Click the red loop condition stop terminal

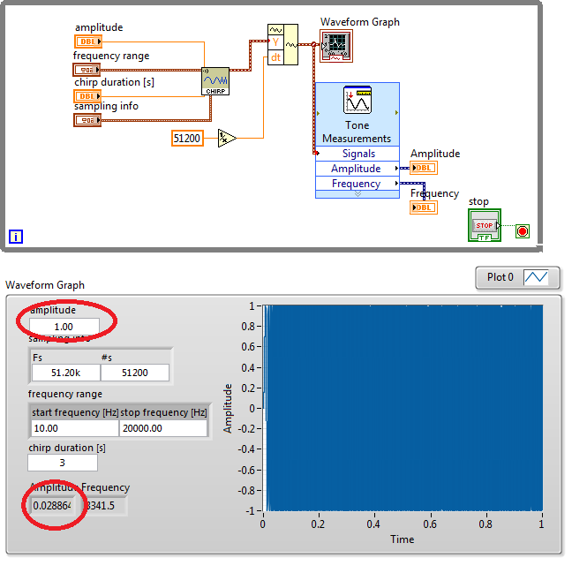(523, 231)
